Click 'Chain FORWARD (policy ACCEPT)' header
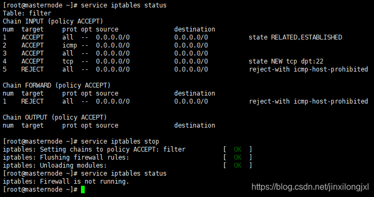 [56, 85]
